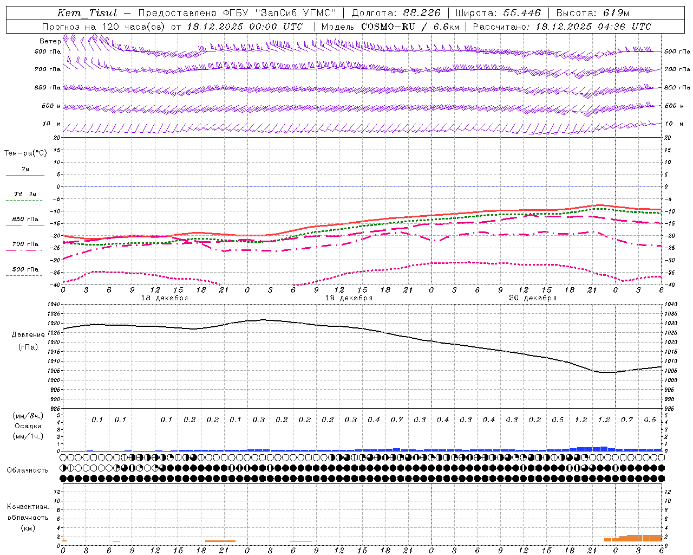Click the 20 декабря date label

tap(533, 298)
